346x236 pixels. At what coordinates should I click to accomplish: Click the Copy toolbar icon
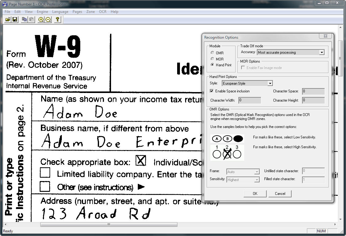click(25, 20)
